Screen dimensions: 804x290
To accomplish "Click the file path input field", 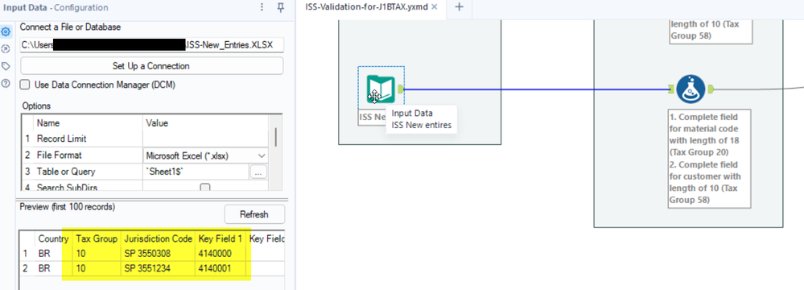I will (151, 44).
